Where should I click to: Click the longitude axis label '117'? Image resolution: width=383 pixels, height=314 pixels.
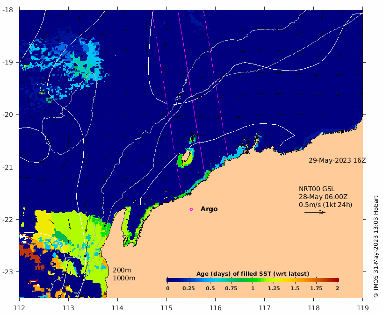pos(265,308)
